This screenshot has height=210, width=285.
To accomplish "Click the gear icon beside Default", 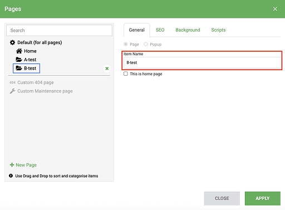I will [x=12, y=42].
